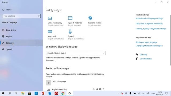The image size is (171, 96).
Task: Open Outlook from taskbar
Action: [49, 93]
